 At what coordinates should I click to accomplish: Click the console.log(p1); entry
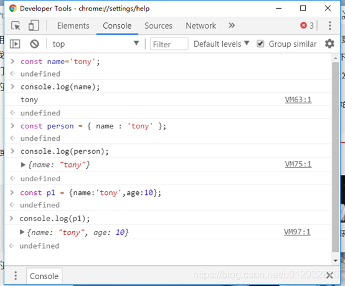click(55, 219)
